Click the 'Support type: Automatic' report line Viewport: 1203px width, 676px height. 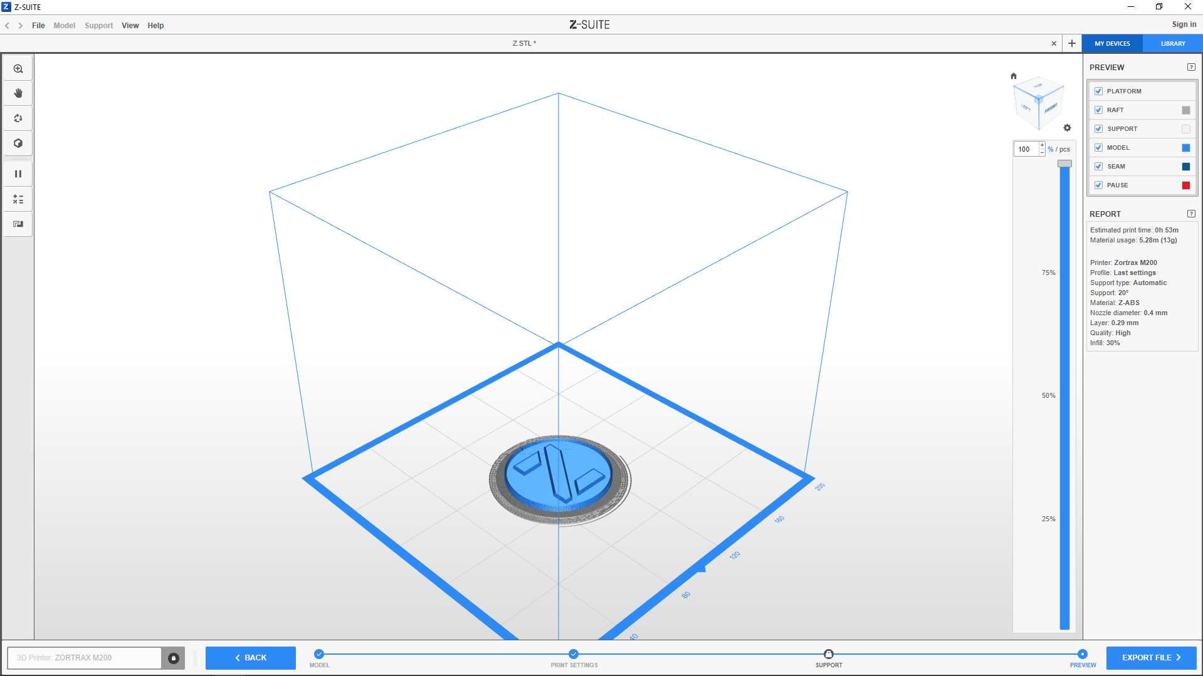tap(1128, 283)
